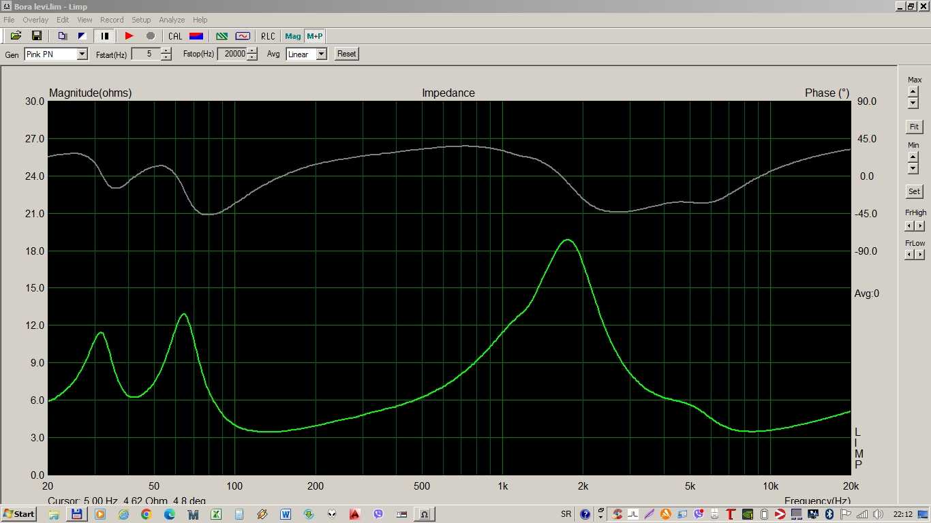Image resolution: width=931 pixels, height=523 pixels.
Task: Click the FrLow right arrow
Action: pyautogui.click(x=920, y=254)
